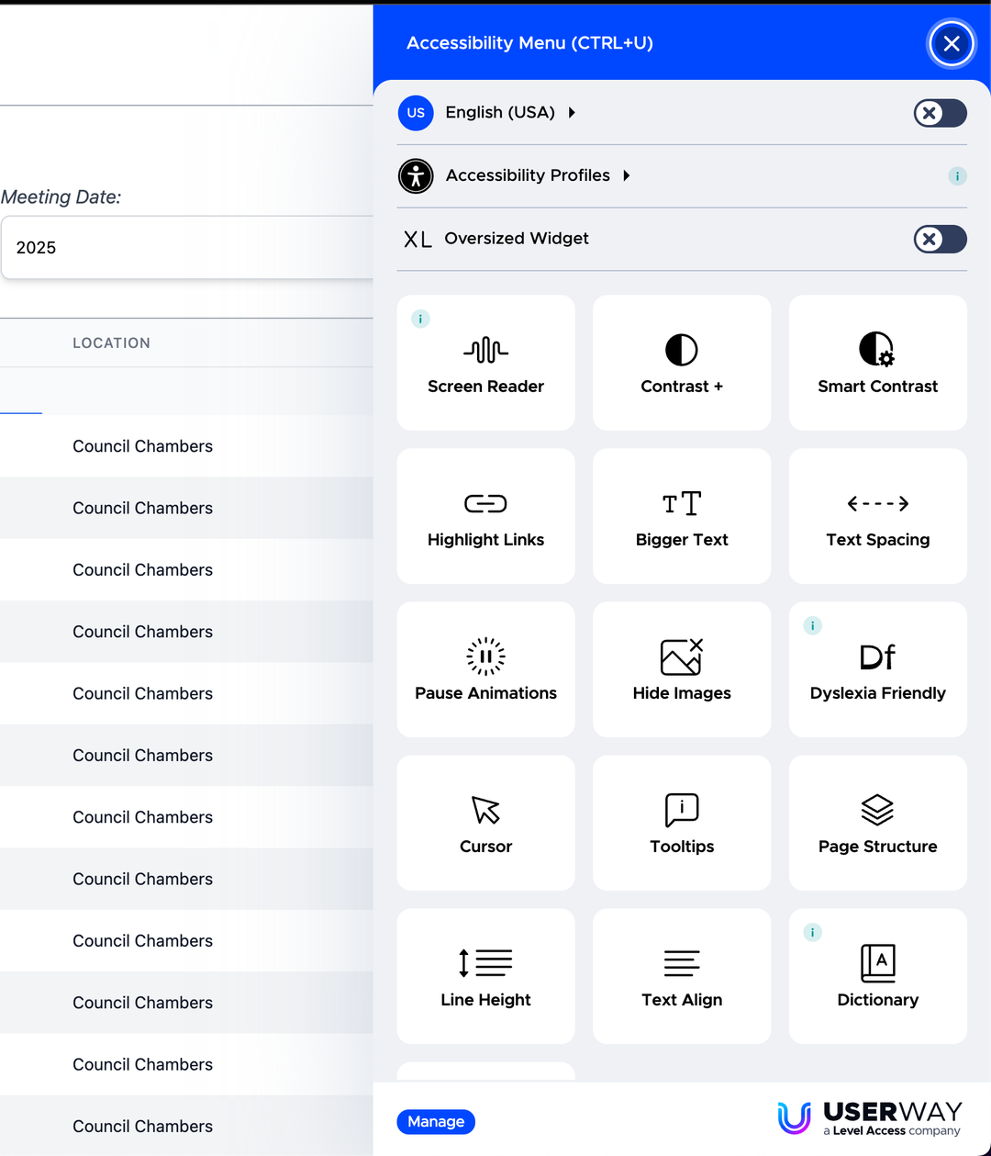This screenshot has height=1156, width=991.
Task: Turn on Contrast + mode
Action: [x=681, y=364]
